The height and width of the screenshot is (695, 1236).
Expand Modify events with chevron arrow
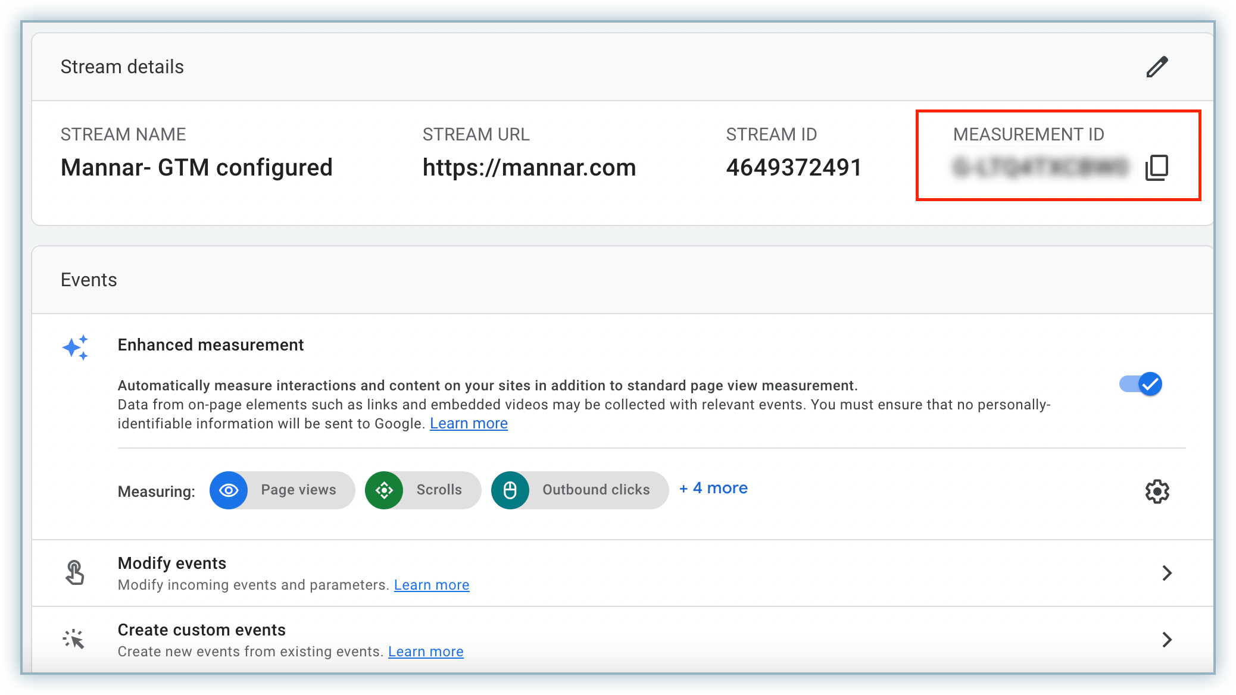coord(1166,573)
